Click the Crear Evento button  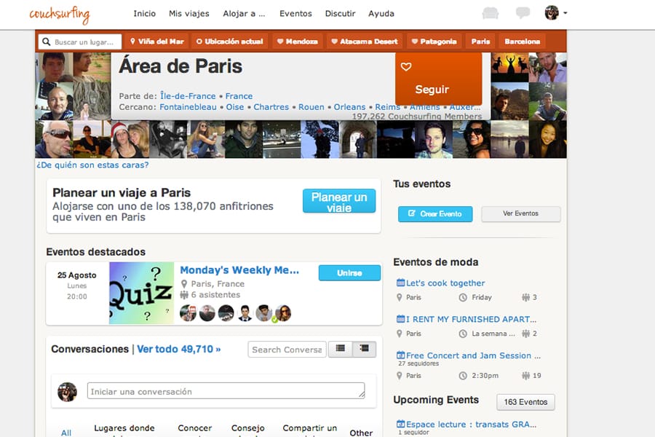tap(435, 213)
